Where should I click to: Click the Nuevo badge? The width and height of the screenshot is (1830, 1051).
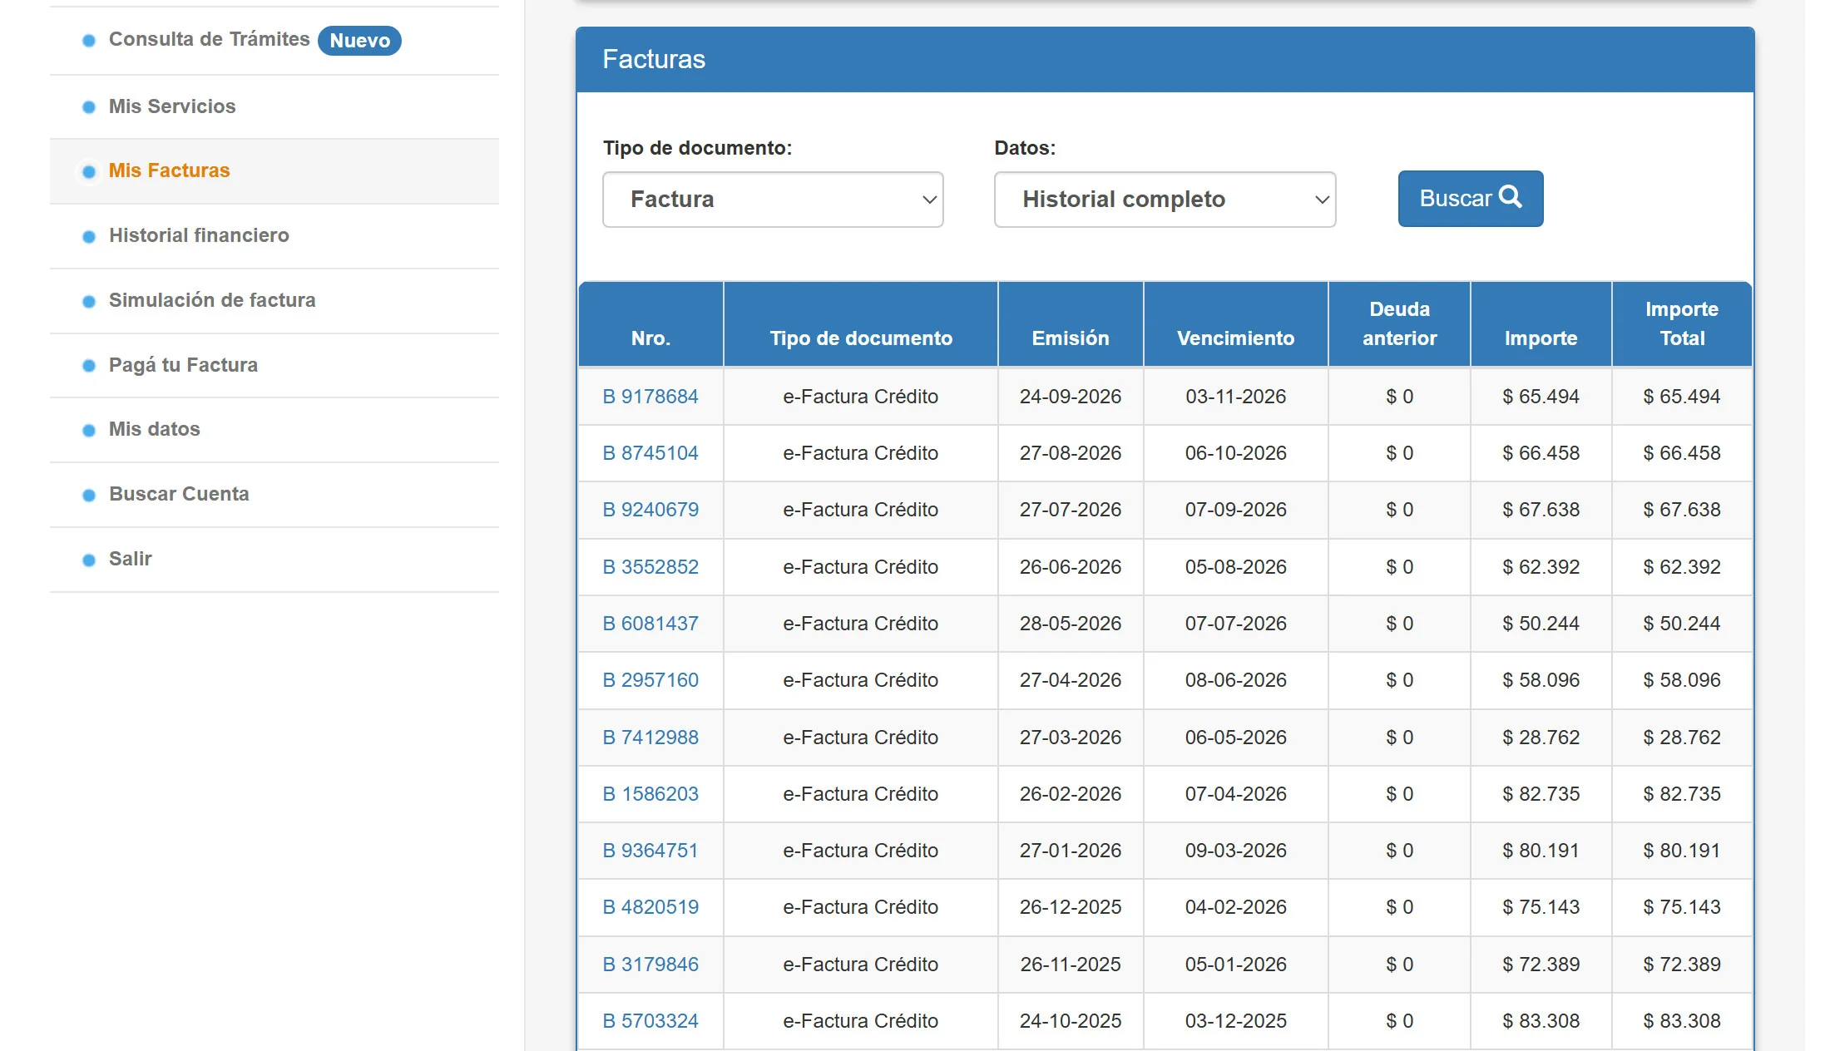[359, 41]
